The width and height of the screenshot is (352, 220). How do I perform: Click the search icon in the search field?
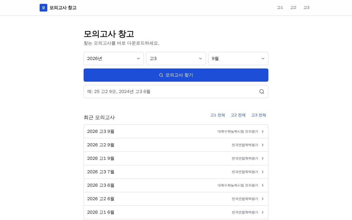point(262,92)
